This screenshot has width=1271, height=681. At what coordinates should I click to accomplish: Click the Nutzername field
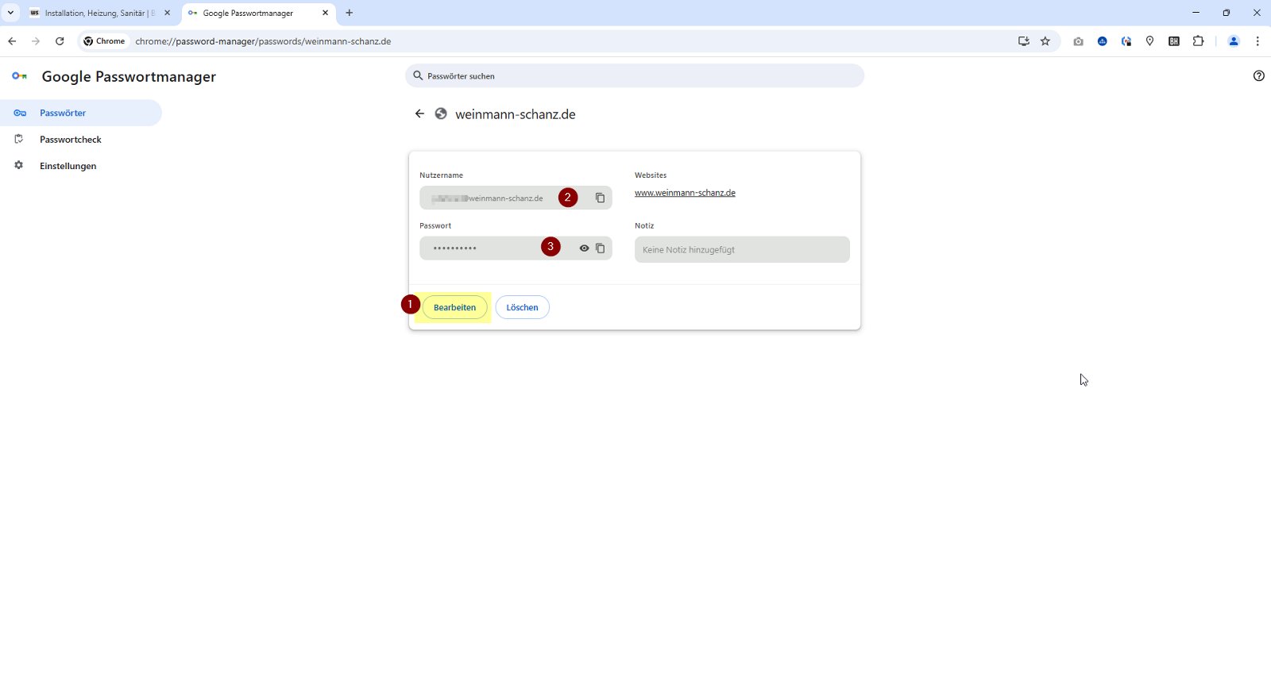point(516,198)
